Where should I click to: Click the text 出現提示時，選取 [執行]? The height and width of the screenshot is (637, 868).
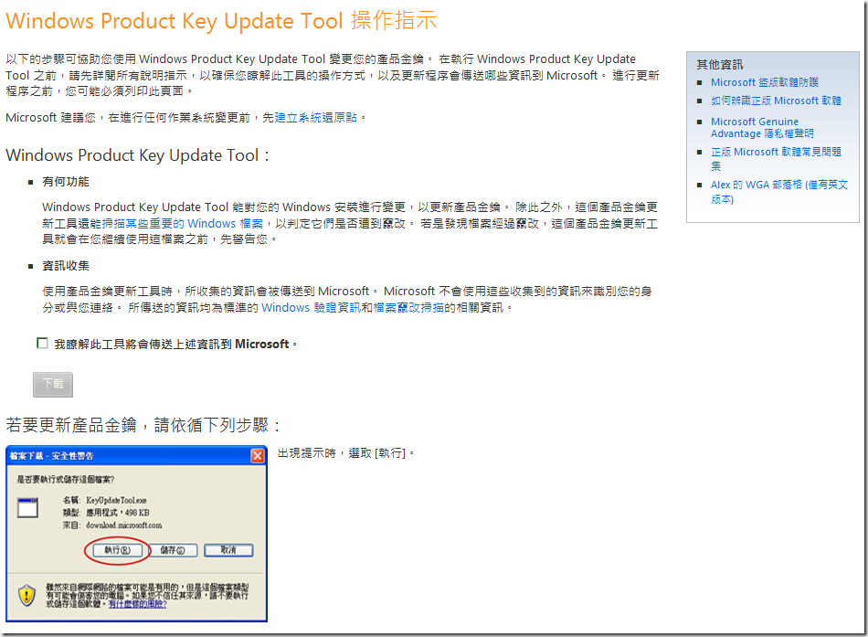pos(345,453)
